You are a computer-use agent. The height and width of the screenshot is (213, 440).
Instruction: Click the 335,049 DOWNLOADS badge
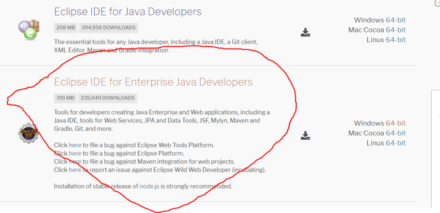(107, 98)
